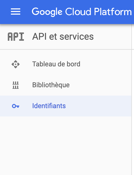
Task: Click the Platform word in top bar
Action: pyautogui.click(x=113, y=11)
